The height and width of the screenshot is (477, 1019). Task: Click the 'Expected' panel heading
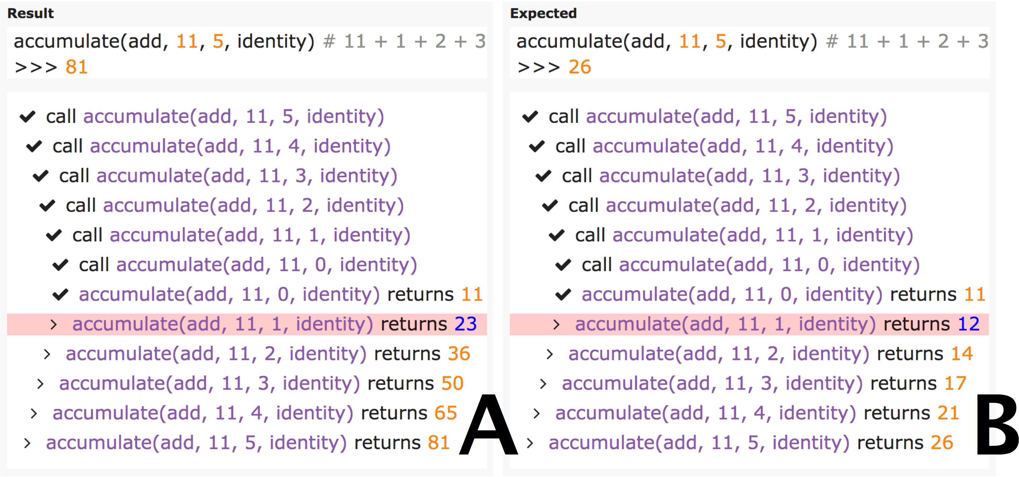[x=543, y=13]
